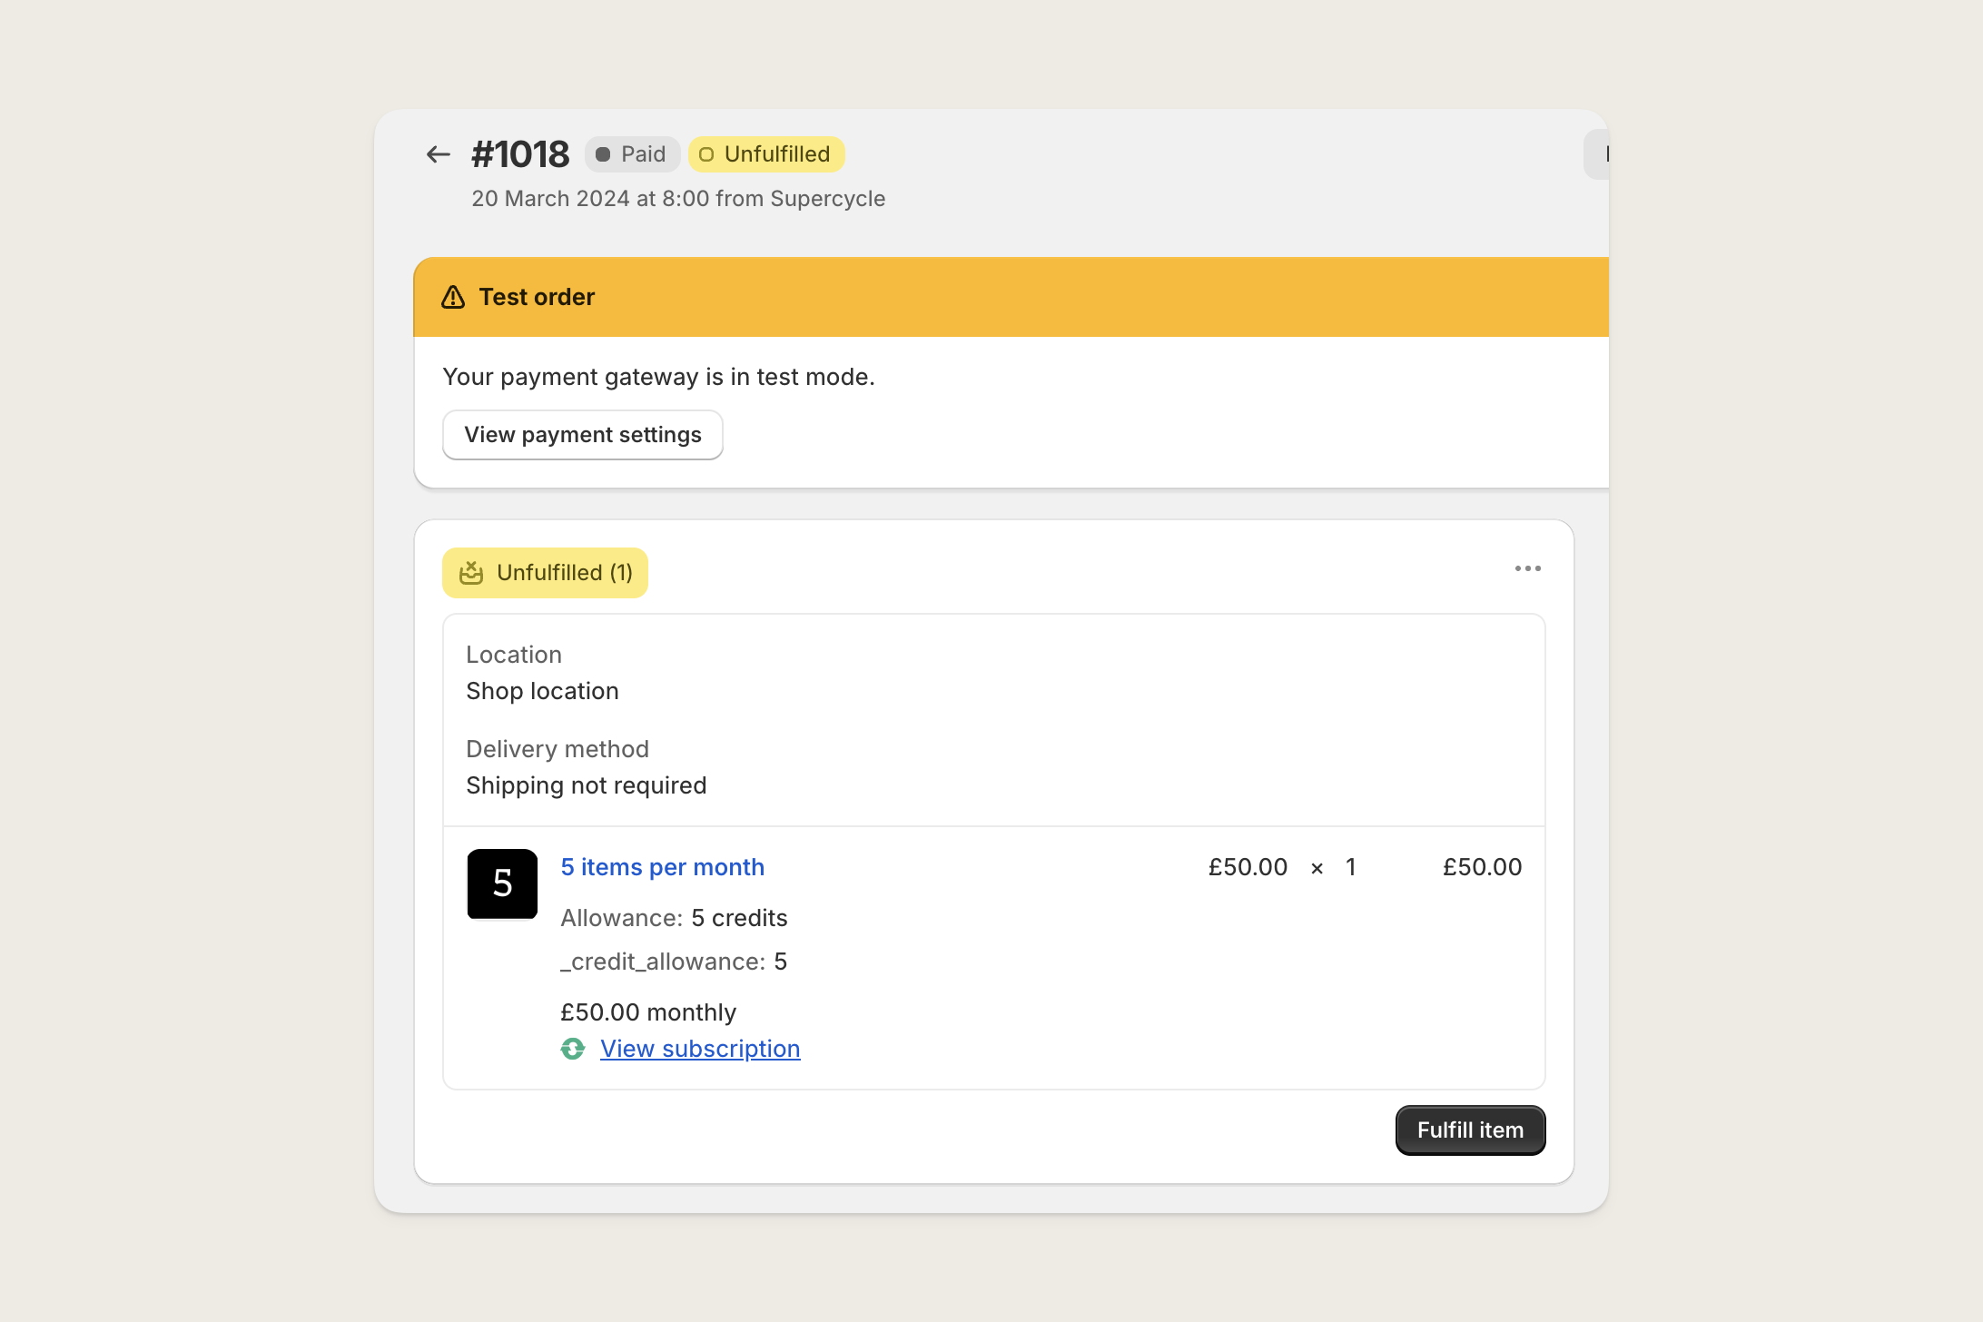
Task: Click the green subscription refresh icon
Action: (573, 1049)
